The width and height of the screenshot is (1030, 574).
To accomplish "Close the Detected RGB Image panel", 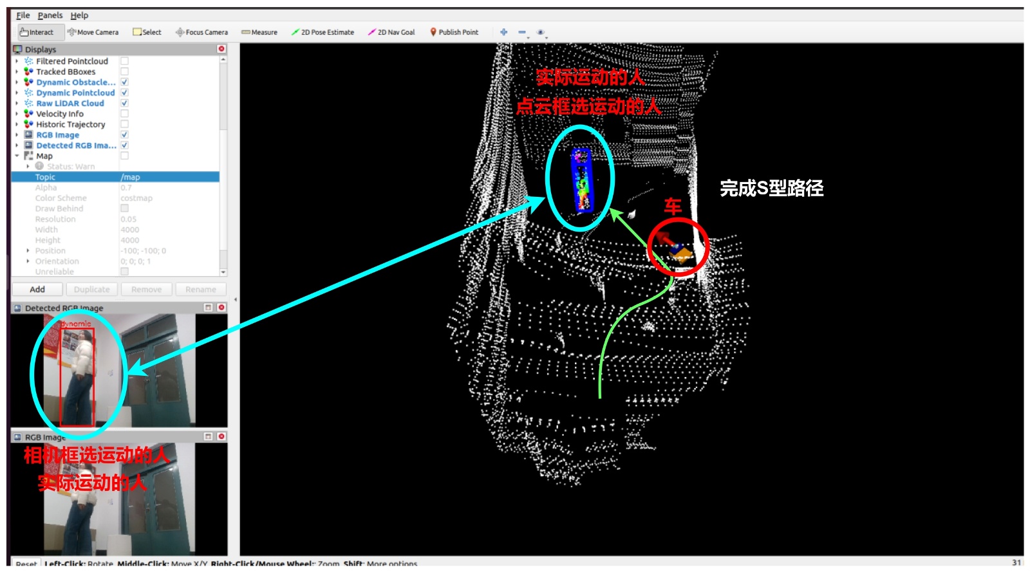I will click(221, 308).
